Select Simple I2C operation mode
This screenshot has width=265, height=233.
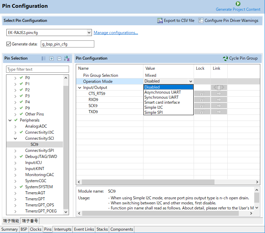(154, 107)
